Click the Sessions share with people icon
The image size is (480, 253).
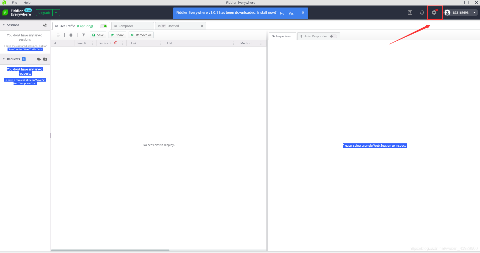click(45, 25)
